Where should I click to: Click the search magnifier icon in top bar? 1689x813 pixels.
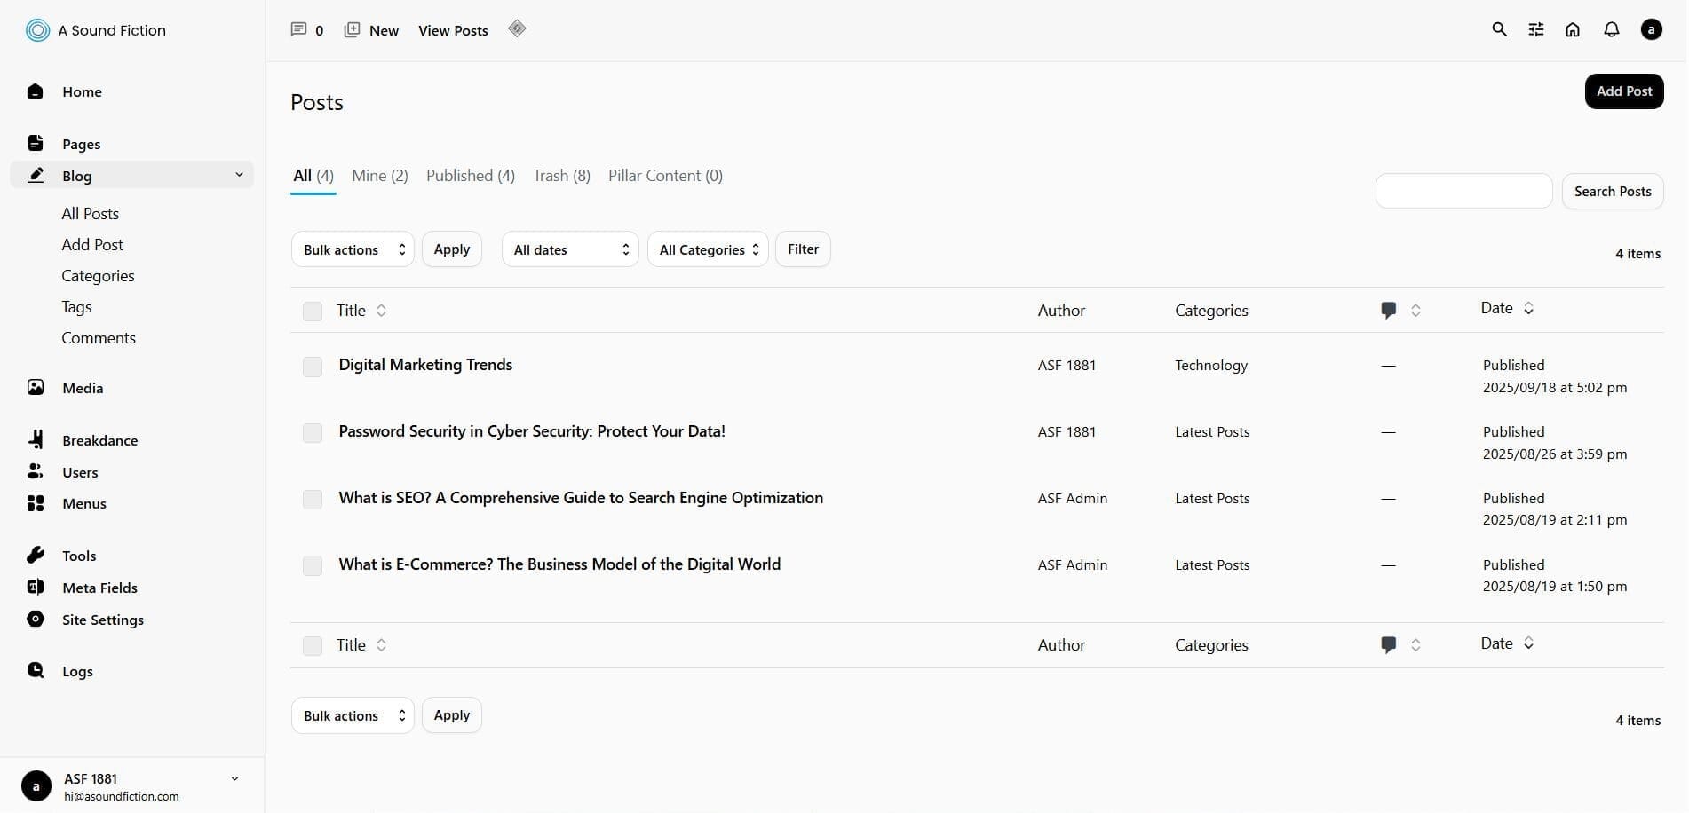[x=1499, y=29]
